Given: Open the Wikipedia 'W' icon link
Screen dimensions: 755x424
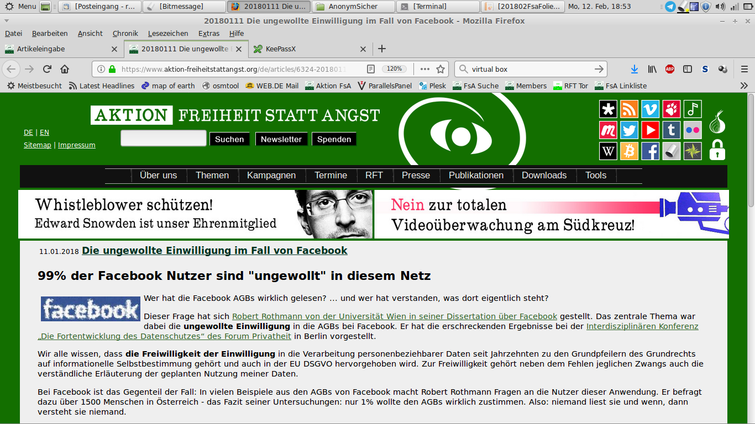Looking at the screenshot, I should coord(609,151).
